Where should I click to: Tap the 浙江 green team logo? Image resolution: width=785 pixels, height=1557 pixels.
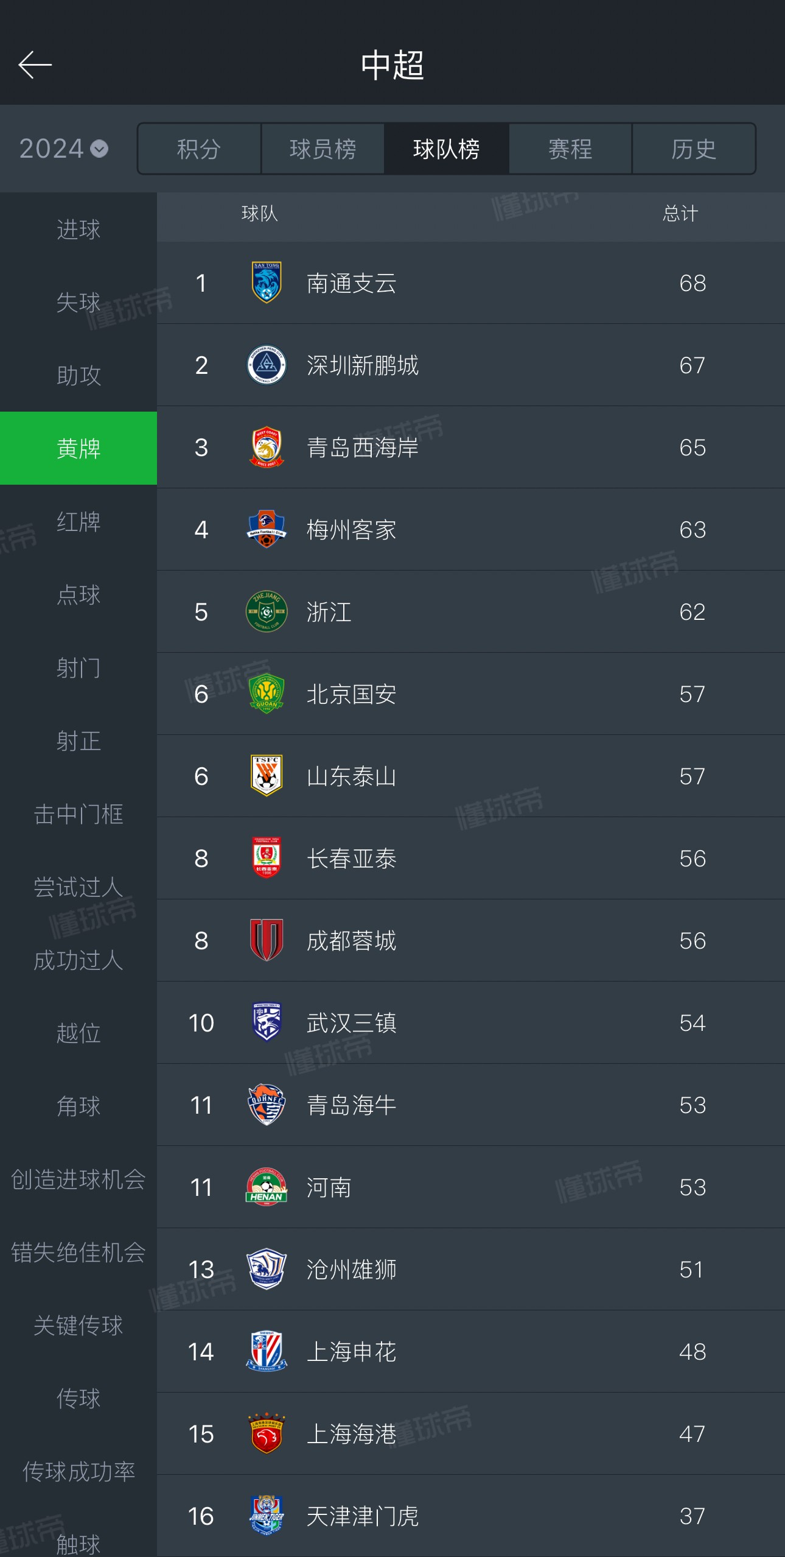coord(266,611)
